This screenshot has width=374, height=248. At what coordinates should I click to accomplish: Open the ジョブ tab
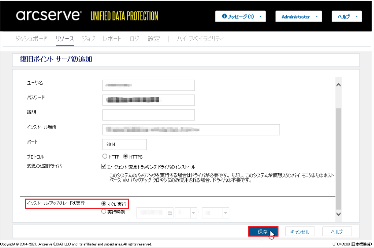click(x=88, y=39)
